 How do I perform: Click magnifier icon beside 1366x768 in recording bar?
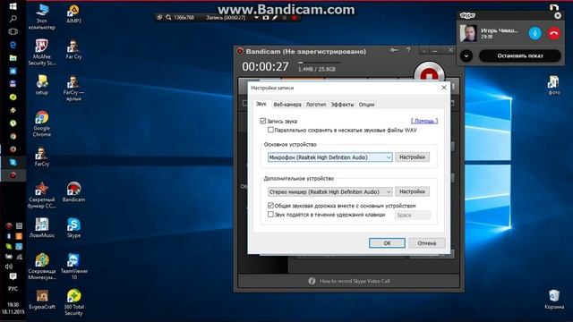(x=168, y=18)
